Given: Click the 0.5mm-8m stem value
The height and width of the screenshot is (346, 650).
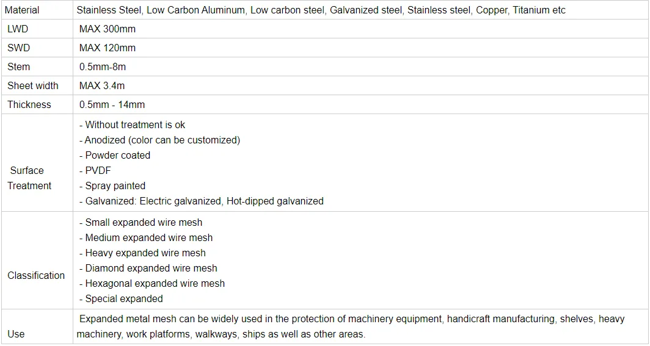Looking at the screenshot, I should [x=102, y=67].
